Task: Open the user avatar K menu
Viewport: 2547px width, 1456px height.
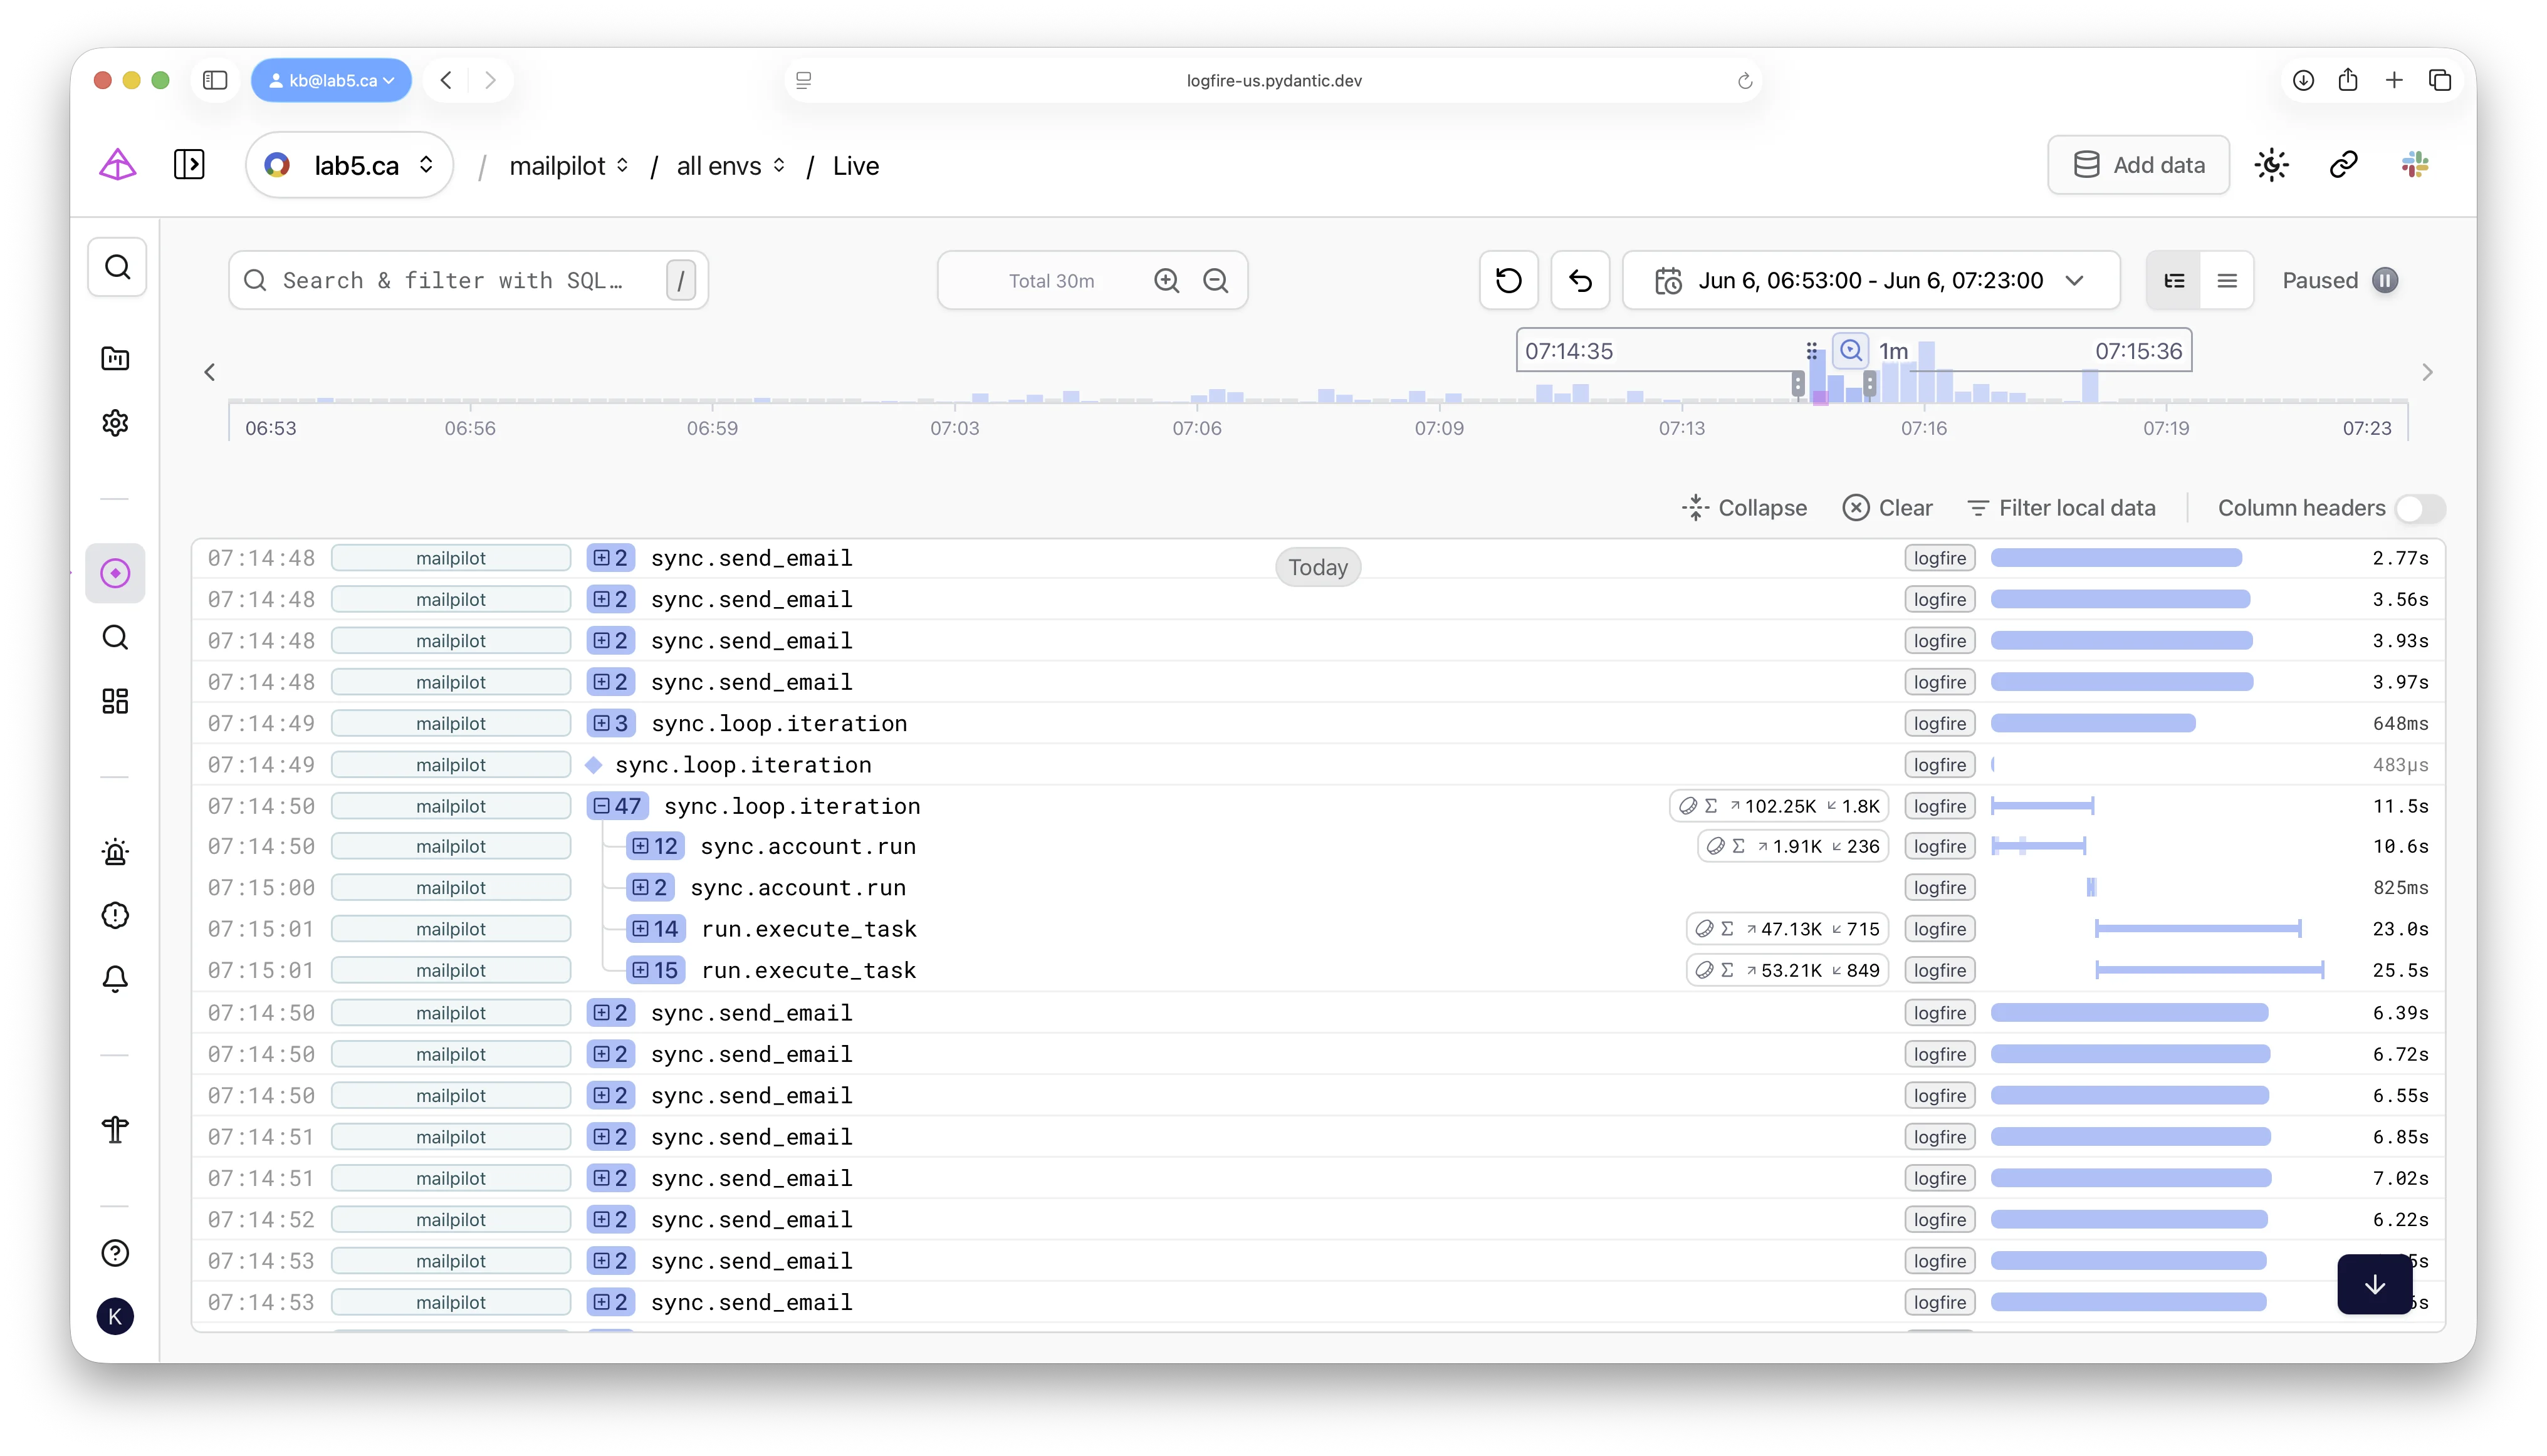Action: point(115,1317)
